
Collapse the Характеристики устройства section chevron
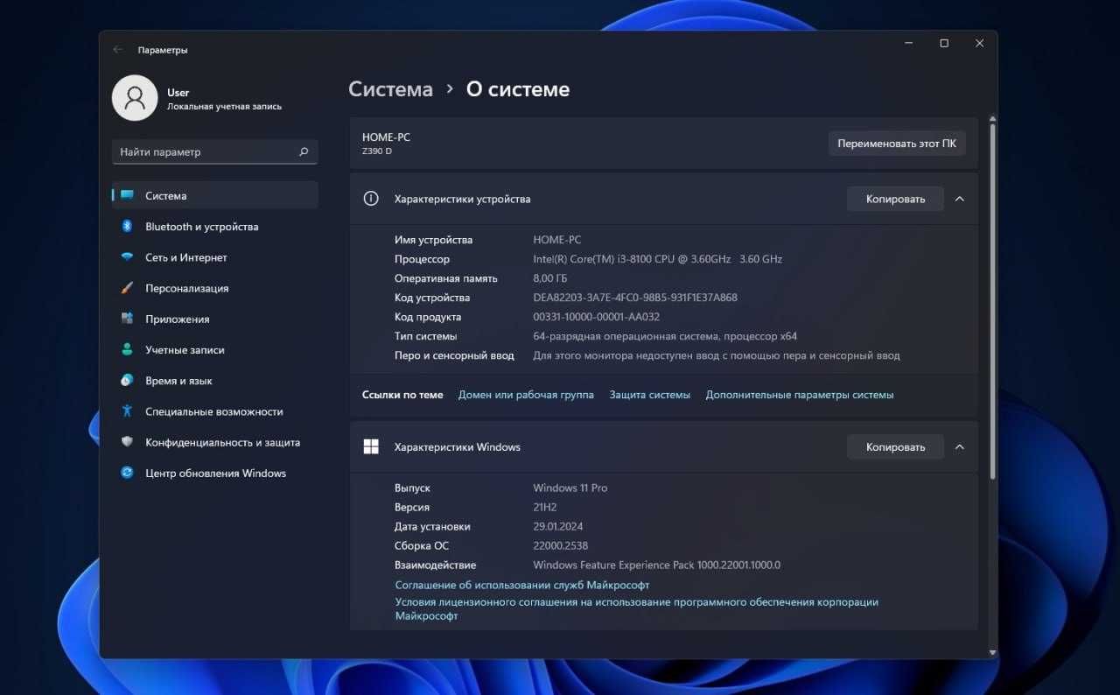click(x=960, y=199)
